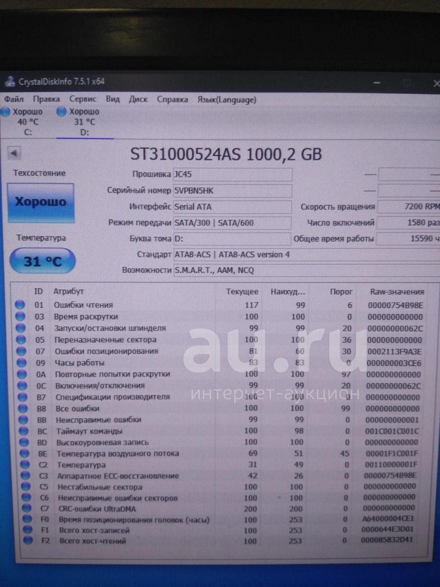Minimize the CrystalDiskInfo window
440x587 pixels.
click(x=377, y=83)
